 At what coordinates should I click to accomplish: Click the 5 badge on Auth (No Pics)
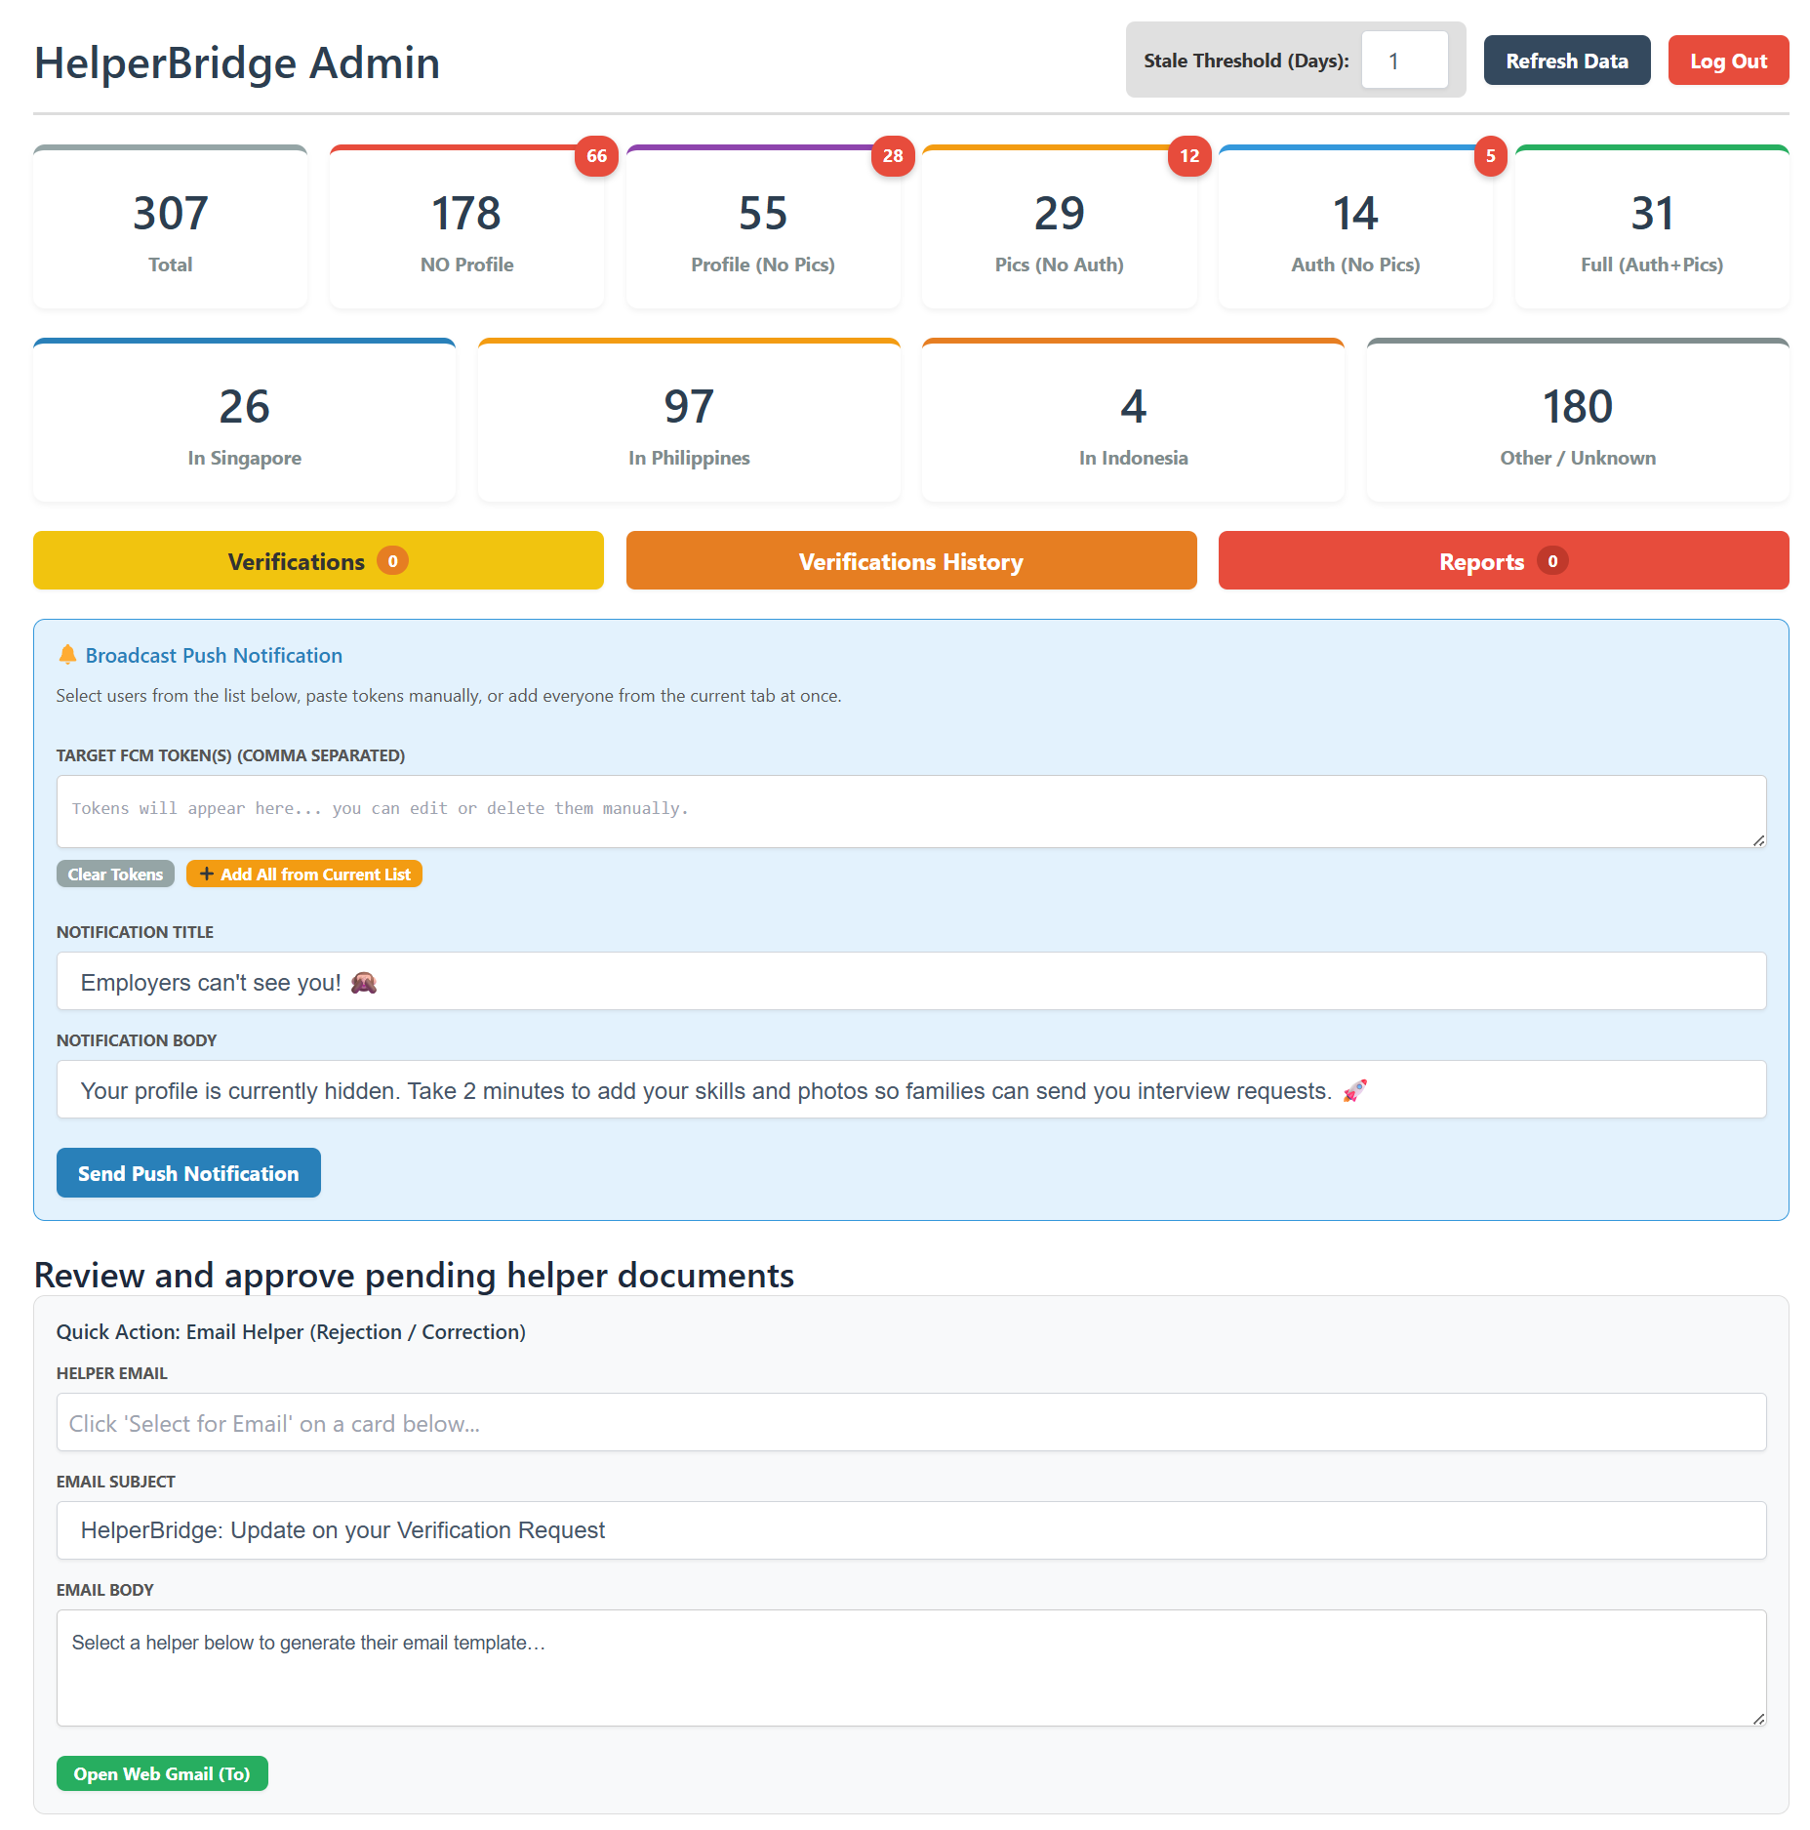(x=1490, y=156)
